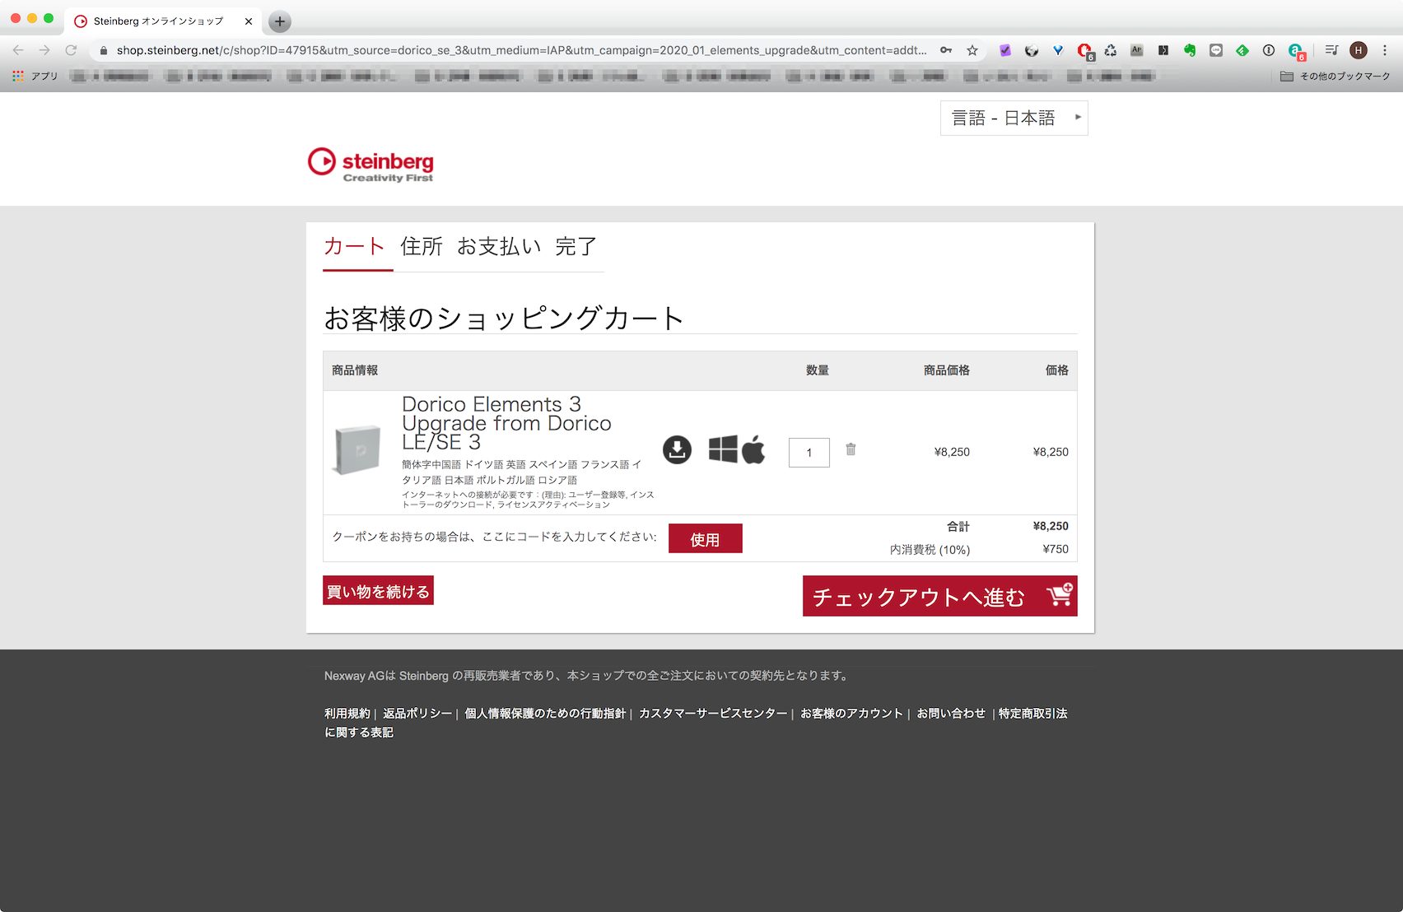Open その他のブックマーク folder
Viewport: 1403px width, 912px height.
point(1335,76)
